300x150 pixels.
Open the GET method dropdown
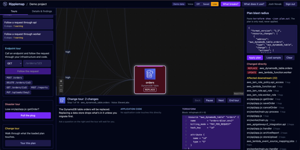click(x=13, y=63)
